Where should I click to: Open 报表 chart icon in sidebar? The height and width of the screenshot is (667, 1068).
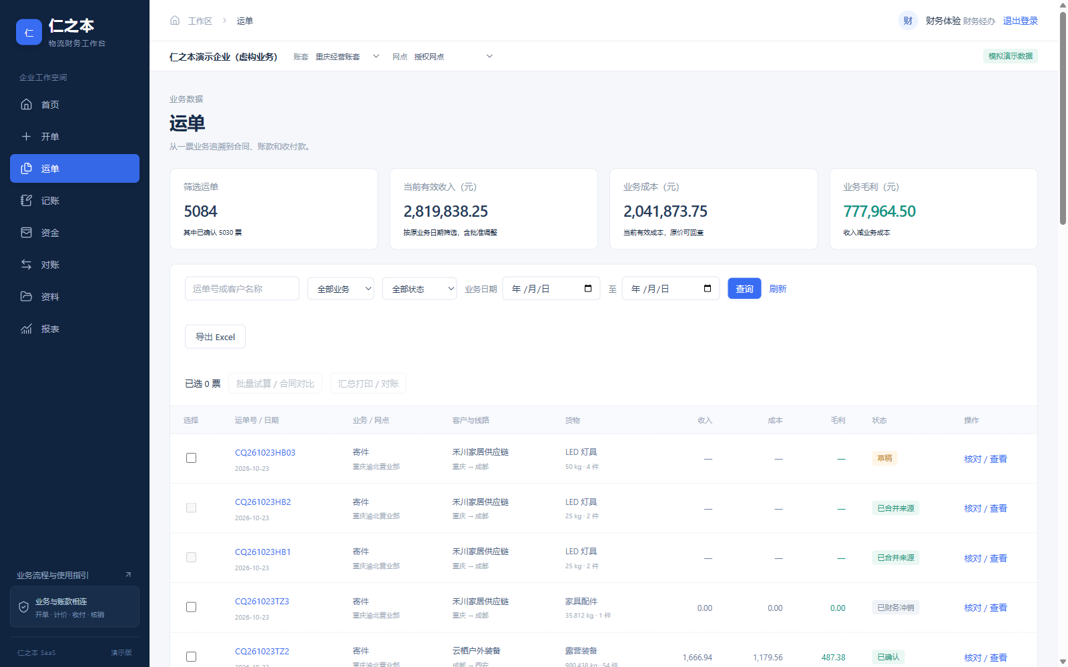coord(26,329)
